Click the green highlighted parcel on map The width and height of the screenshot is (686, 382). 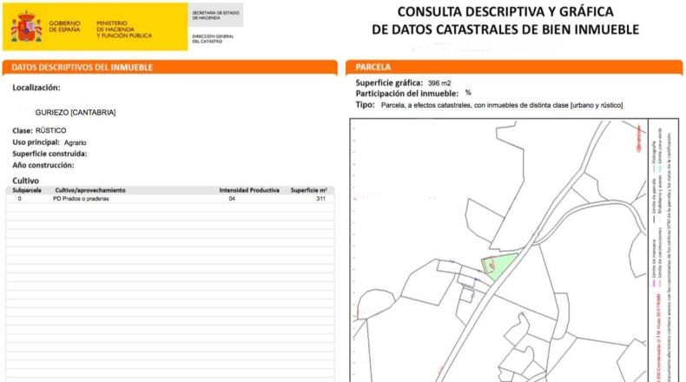click(498, 266)
